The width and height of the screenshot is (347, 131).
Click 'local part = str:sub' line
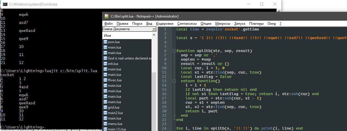pos(223,98)
